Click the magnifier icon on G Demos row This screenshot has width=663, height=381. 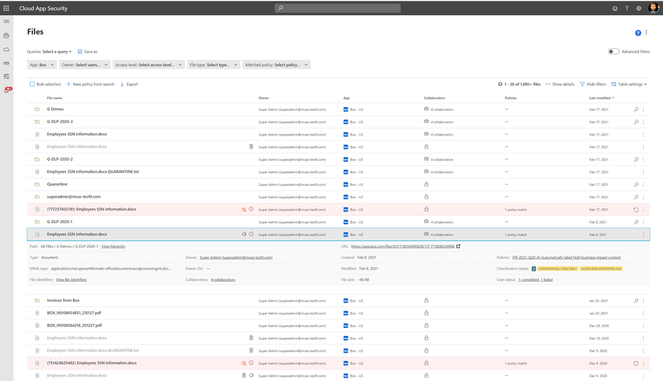[636, 110]
